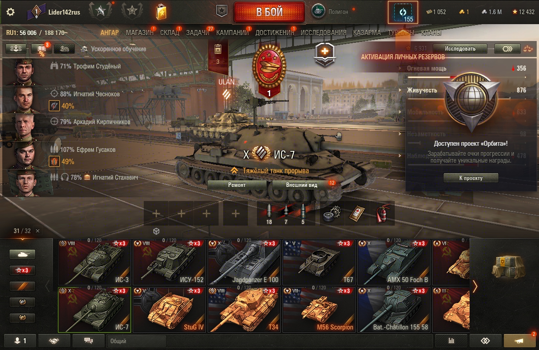
Task: Show next vehicles with carousel arrow
Action: [475, 286]
